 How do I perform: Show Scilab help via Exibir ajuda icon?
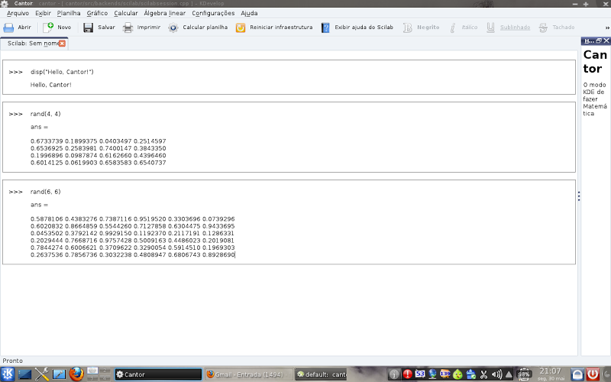pos(325,28)
